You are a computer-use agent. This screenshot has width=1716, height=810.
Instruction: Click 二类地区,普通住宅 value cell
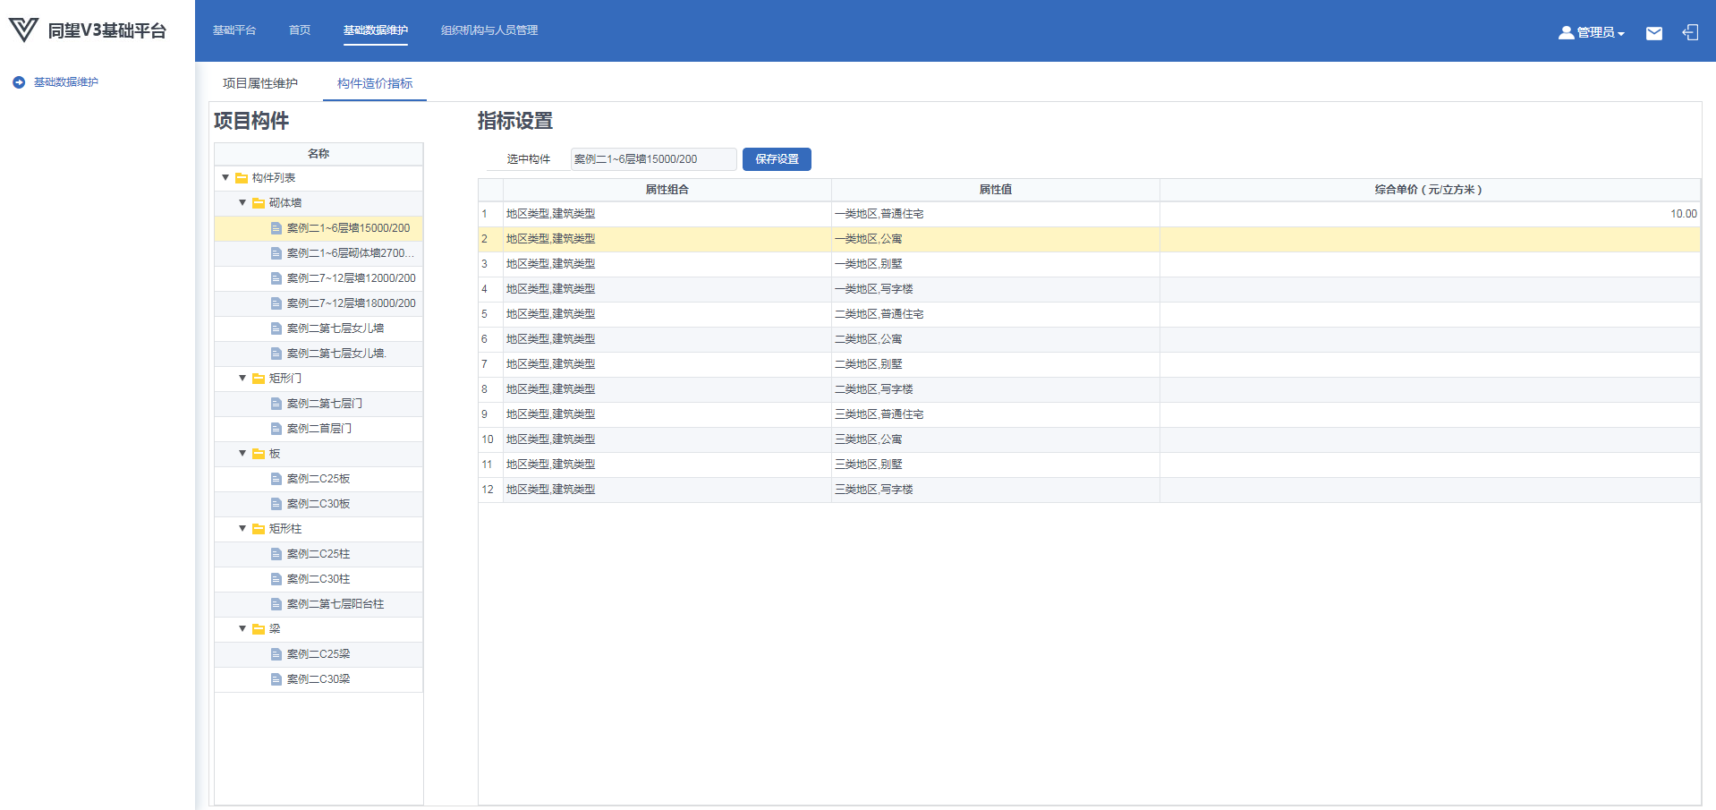(x=996, y=314)
